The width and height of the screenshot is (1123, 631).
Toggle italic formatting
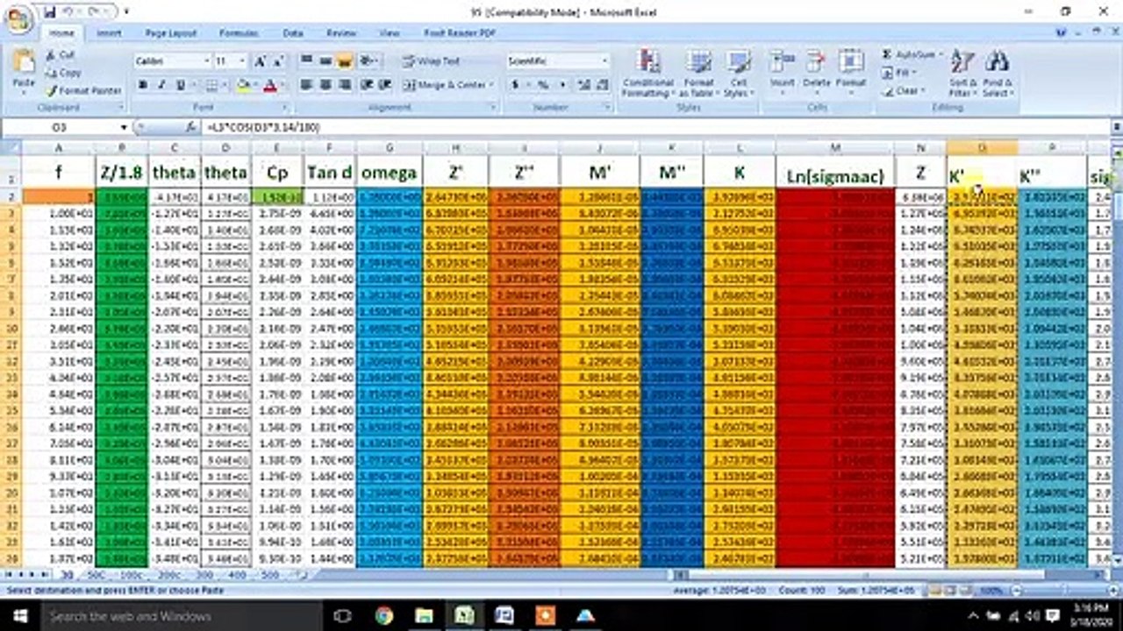(161, 85)
